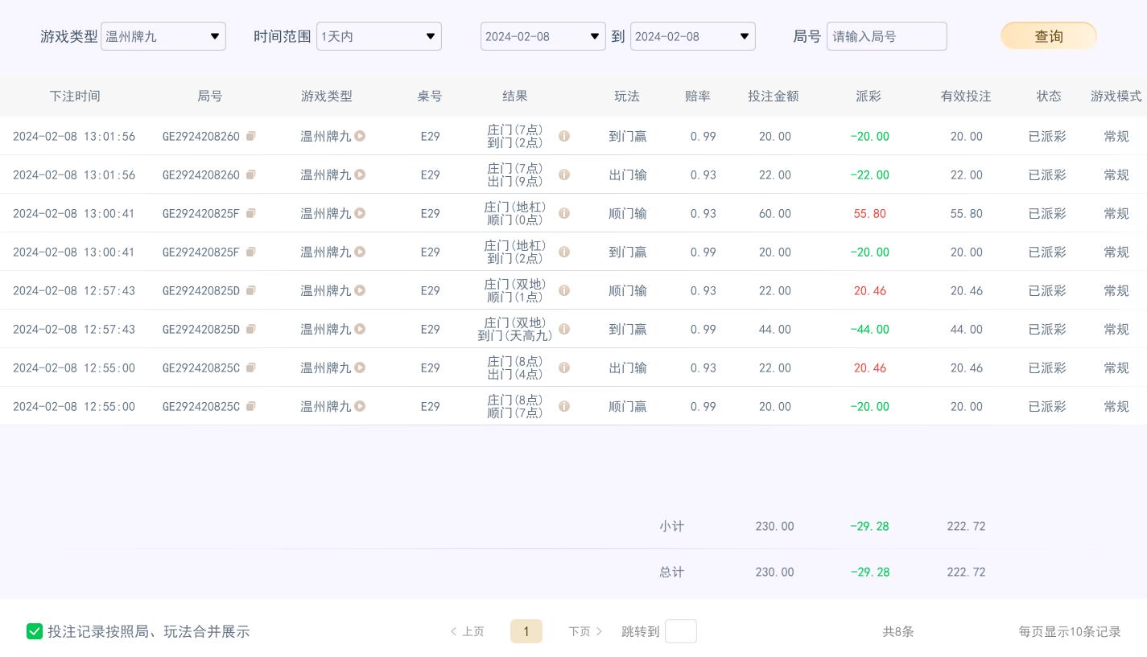Open the start date dropdown 2024-02-08
1147x657 pixels.
coord(543,36)
